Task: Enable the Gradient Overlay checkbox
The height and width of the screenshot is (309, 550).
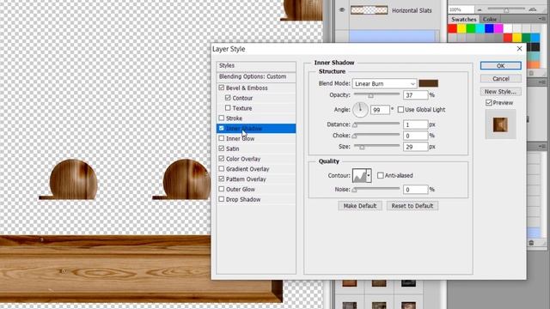Action: click(222, 169)
